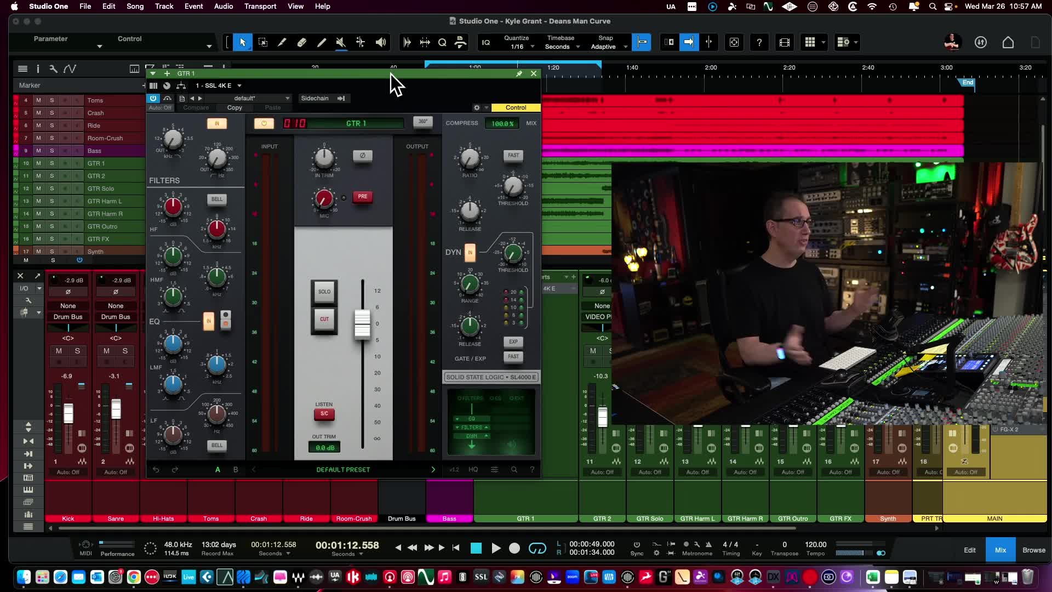Click the undo arrow in SSL plugin footer
The height and width of the screenshot is (592, 1052).
click(156, 470)
